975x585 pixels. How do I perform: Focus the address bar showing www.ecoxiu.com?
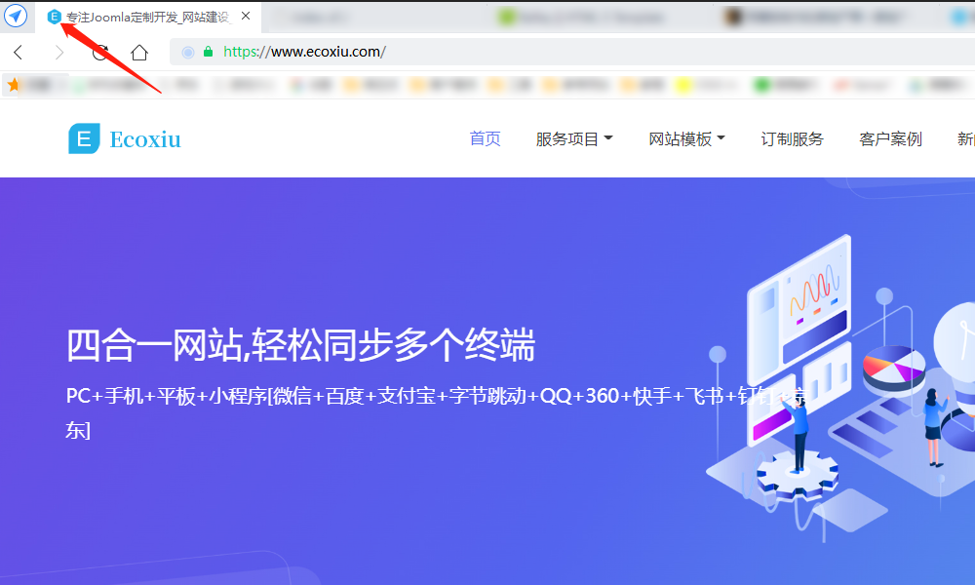coord(487,53)
